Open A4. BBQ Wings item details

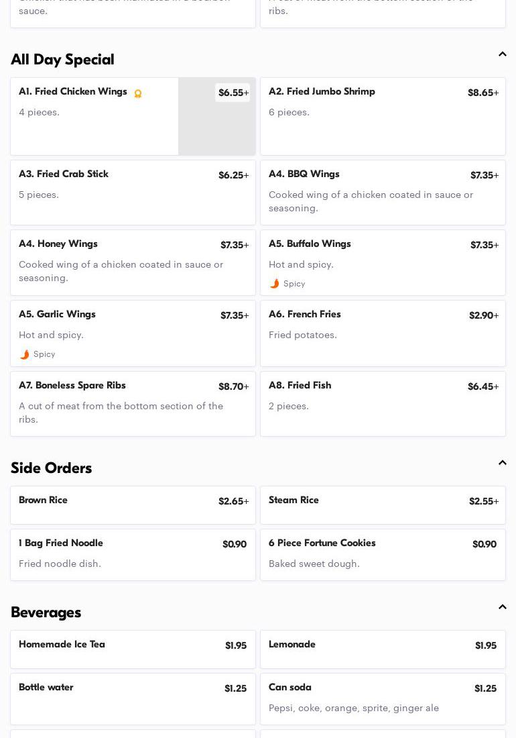pyautogui.click(x=383, y=192)
